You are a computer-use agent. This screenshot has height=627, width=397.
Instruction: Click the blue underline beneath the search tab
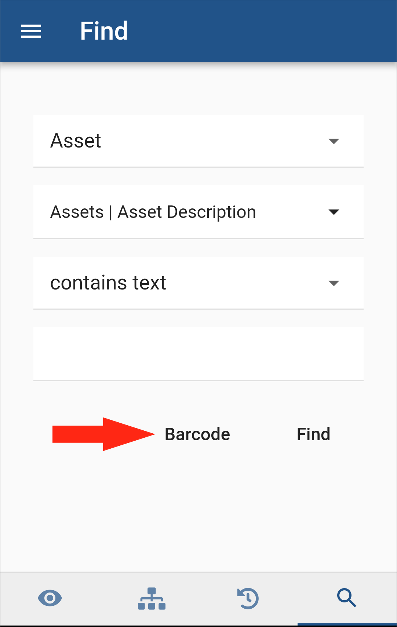click(347, 624)
